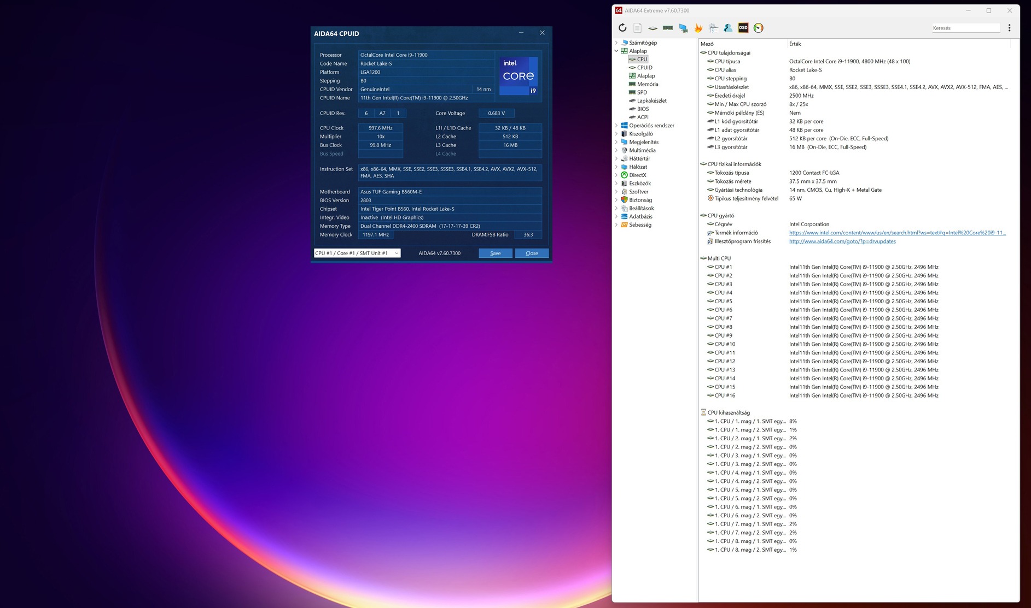The image size is (1031, 608).
Task: Collapse the Alaplap tree node
Action: [x=616, y=51]
